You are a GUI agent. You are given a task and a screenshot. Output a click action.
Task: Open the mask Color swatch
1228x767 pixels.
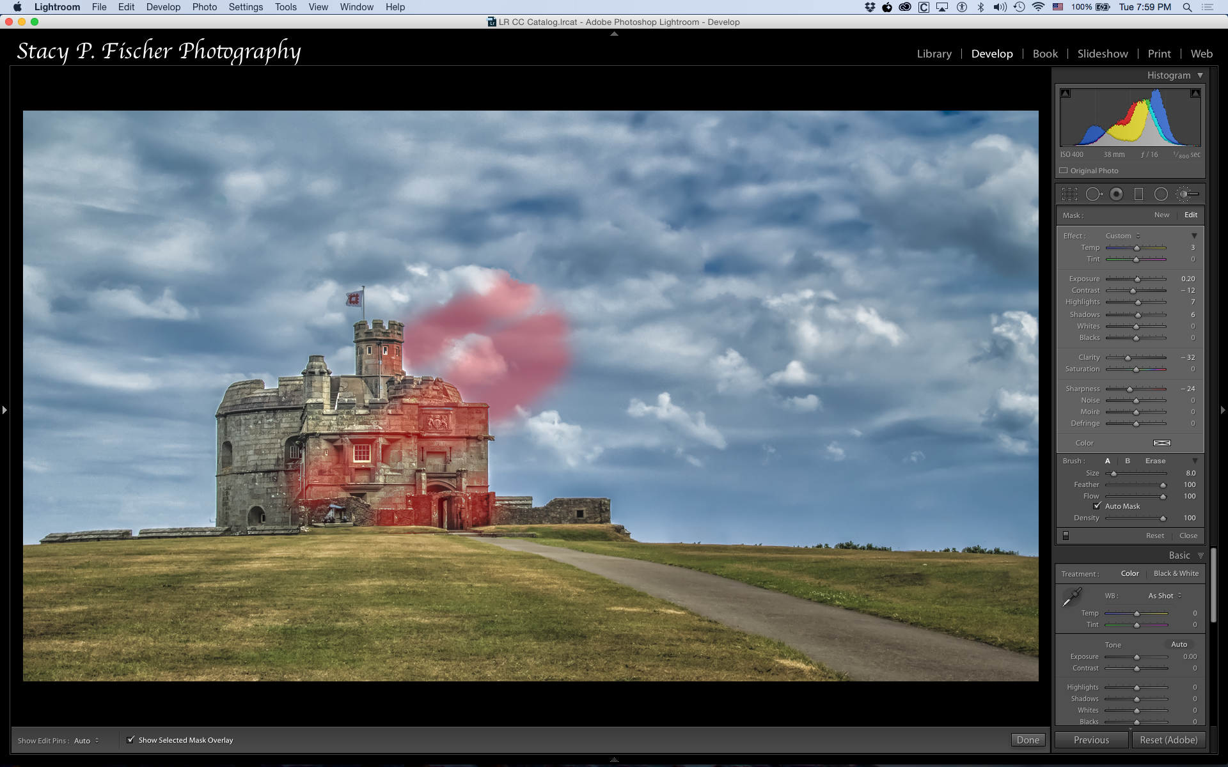click(x=1161, y=443)
